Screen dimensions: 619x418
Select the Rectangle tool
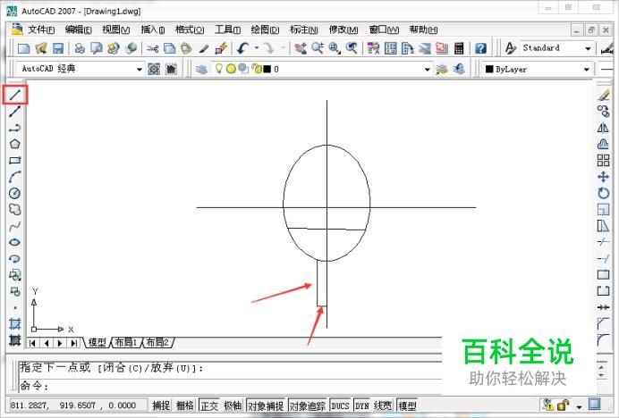[x=15, y=161]
